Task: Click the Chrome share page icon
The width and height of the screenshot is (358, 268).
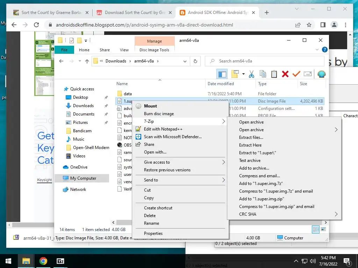Action: click(298, 25)
